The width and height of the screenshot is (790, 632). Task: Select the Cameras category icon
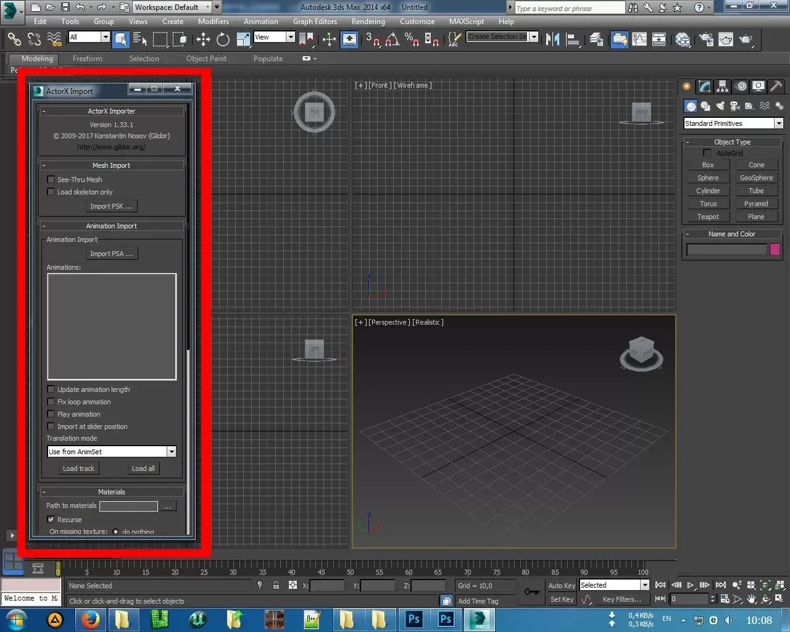click(734, 106)
